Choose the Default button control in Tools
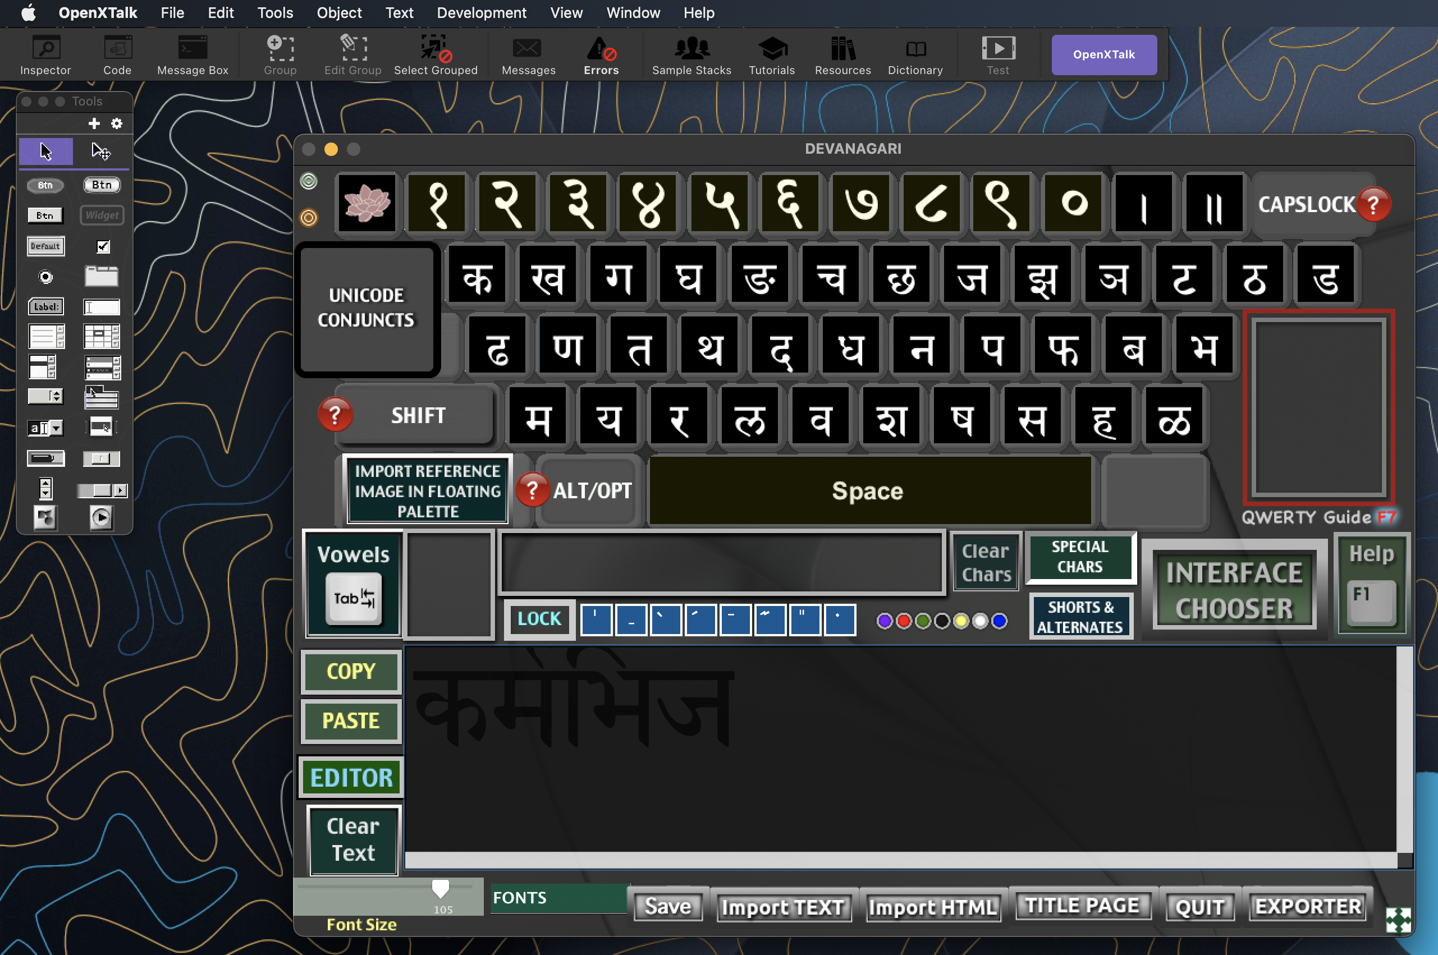The image size is (1438, 955). 45,246
